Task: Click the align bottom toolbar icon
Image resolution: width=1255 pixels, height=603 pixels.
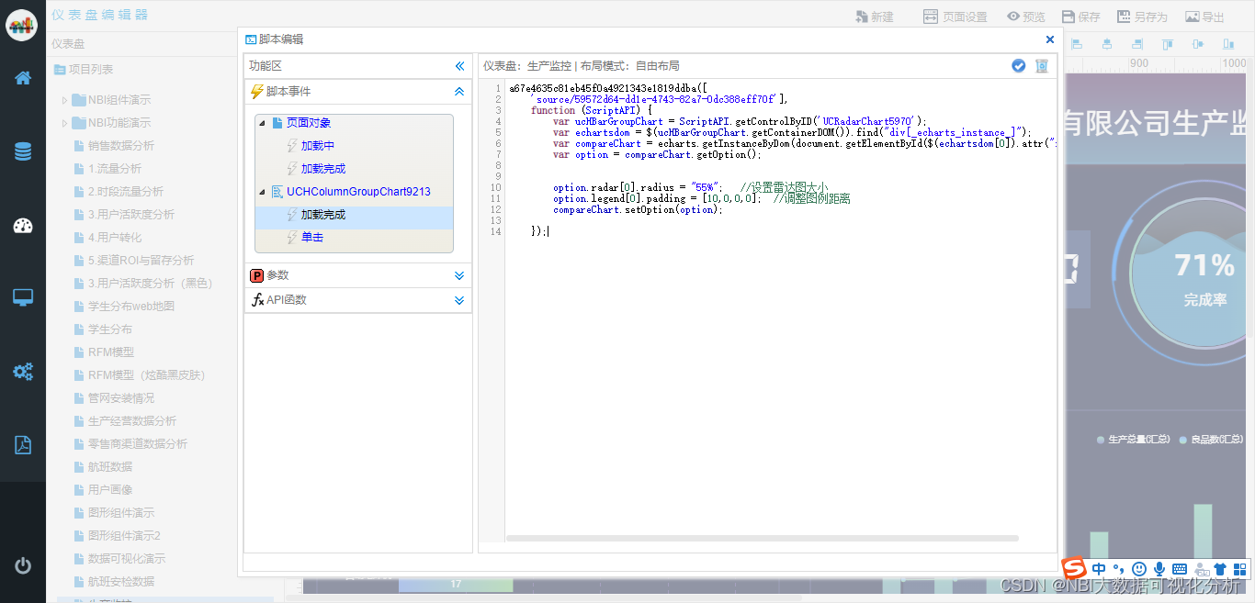Action: 1228,44
